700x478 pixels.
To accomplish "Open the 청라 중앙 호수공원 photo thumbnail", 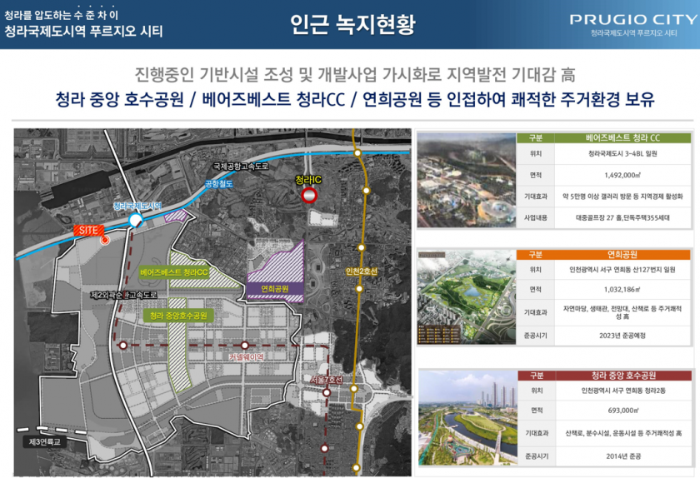I will (x=467, y=418).
